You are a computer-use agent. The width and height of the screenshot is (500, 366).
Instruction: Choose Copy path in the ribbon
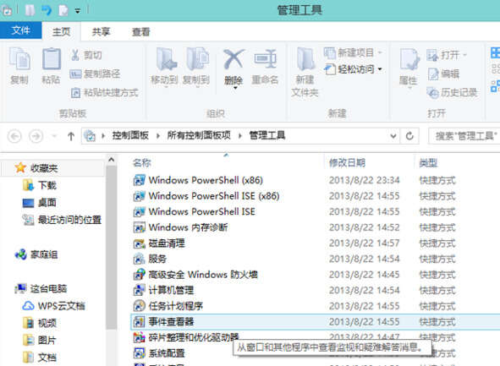95,74
